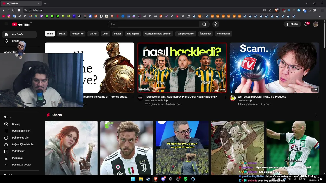Open the browser extensions puzzle icon
This screenshot has height=183, width=326.
pyautogui.click(x=309, y=10)
